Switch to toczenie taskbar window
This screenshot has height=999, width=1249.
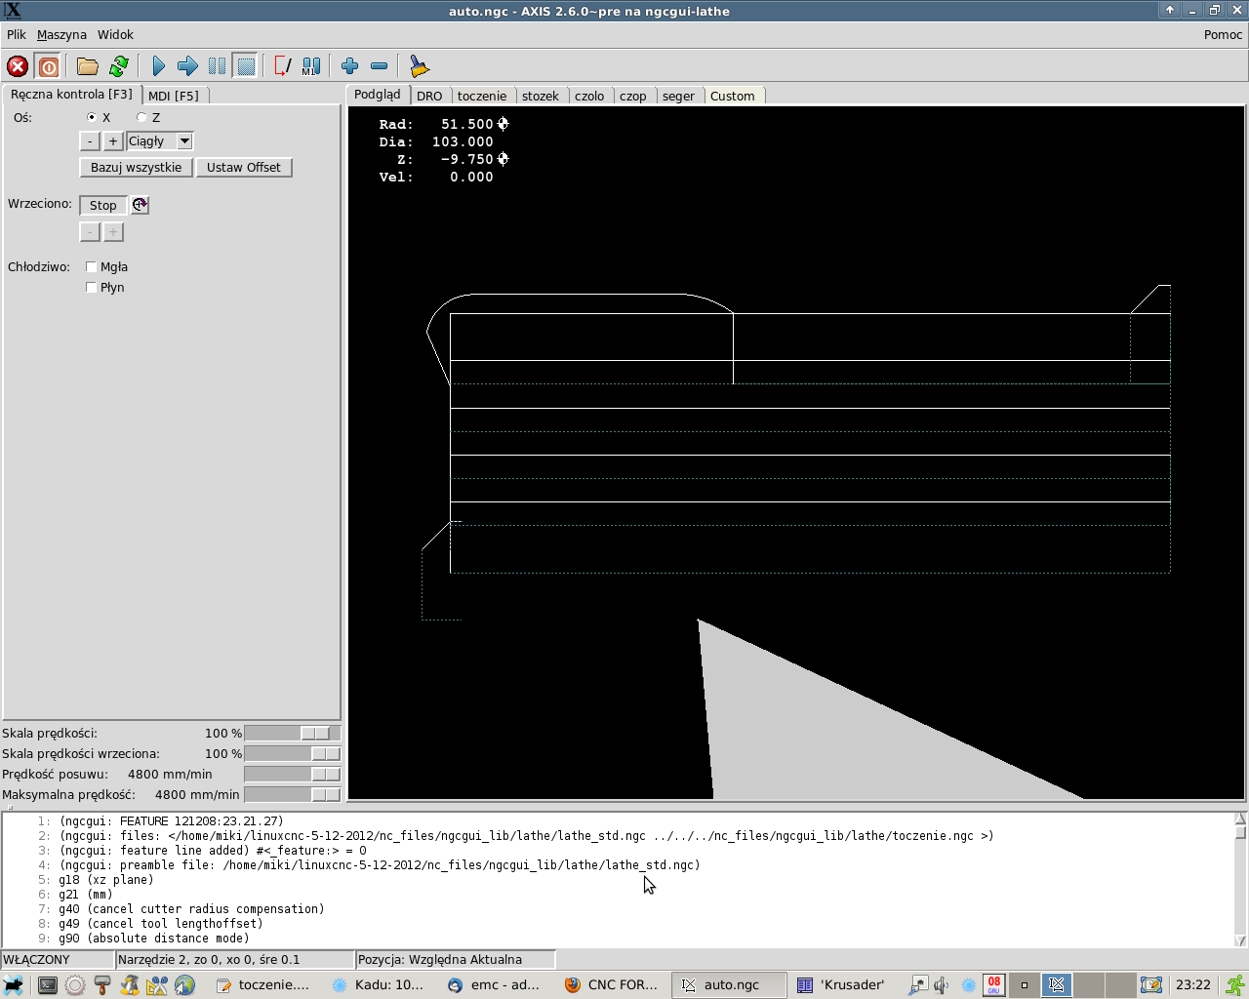(262, 985)
